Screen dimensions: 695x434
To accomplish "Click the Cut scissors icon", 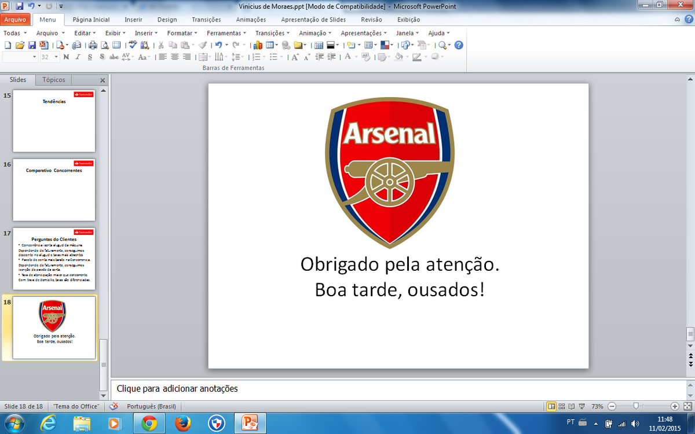I will coord(161,45).
